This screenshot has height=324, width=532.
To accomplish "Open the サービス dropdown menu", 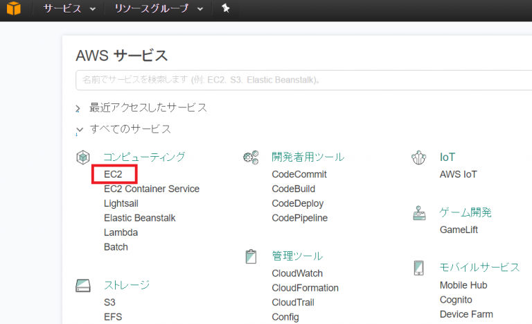I will pyautogui.click(x=69, y=8).
